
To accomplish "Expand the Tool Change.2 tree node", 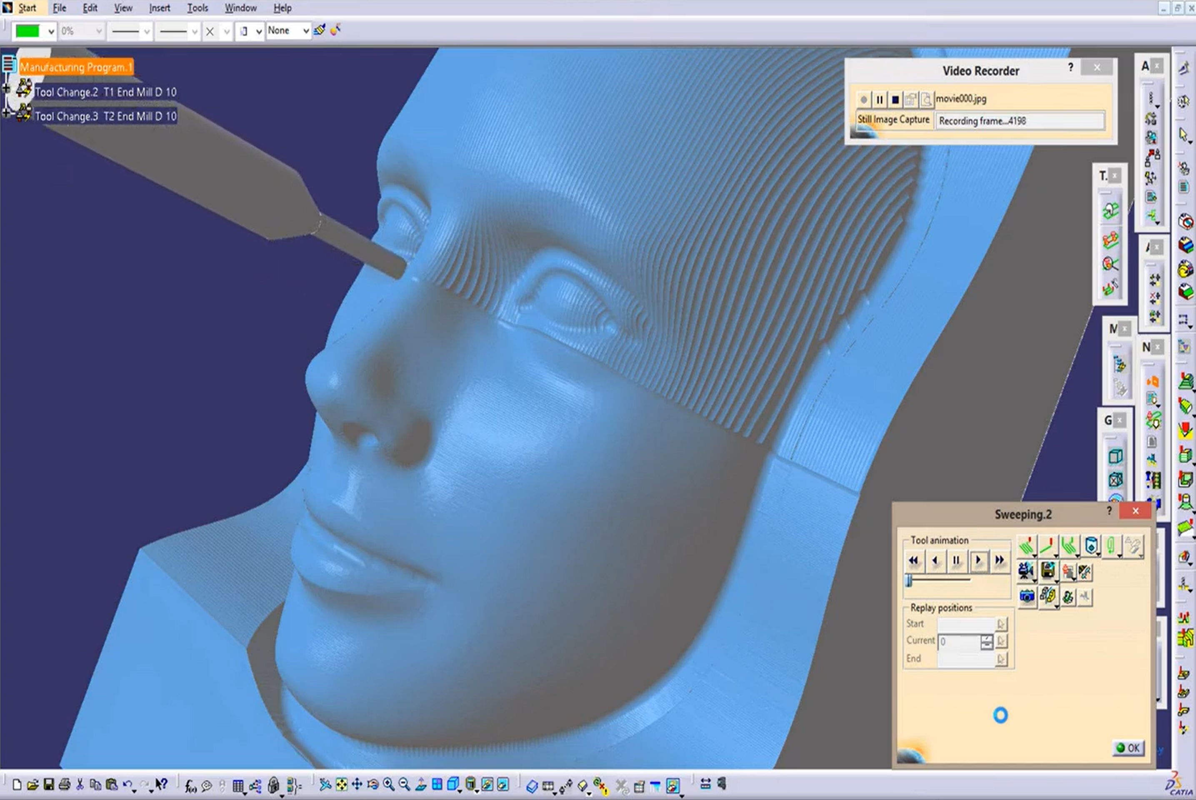I will click(x=6, y=89).
